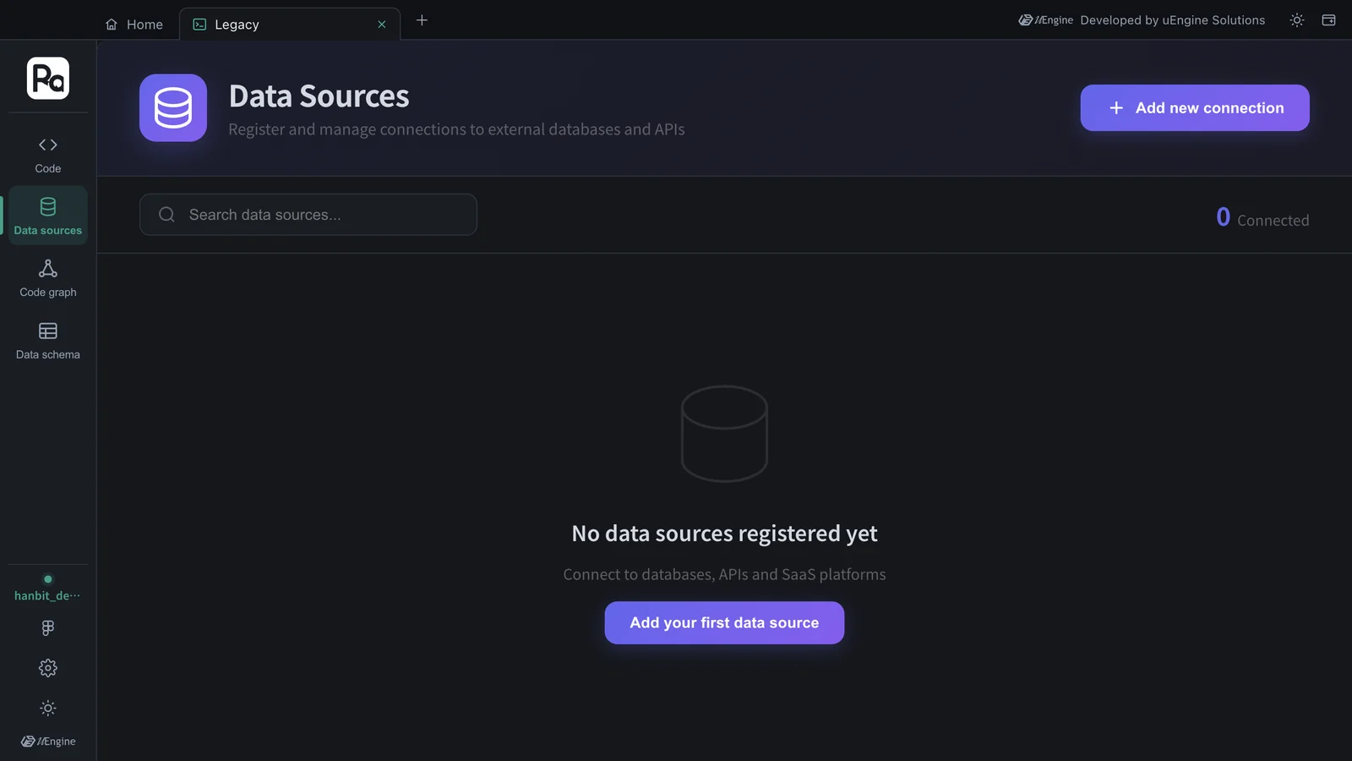Open the Code section in sidebar

[48, 155]
